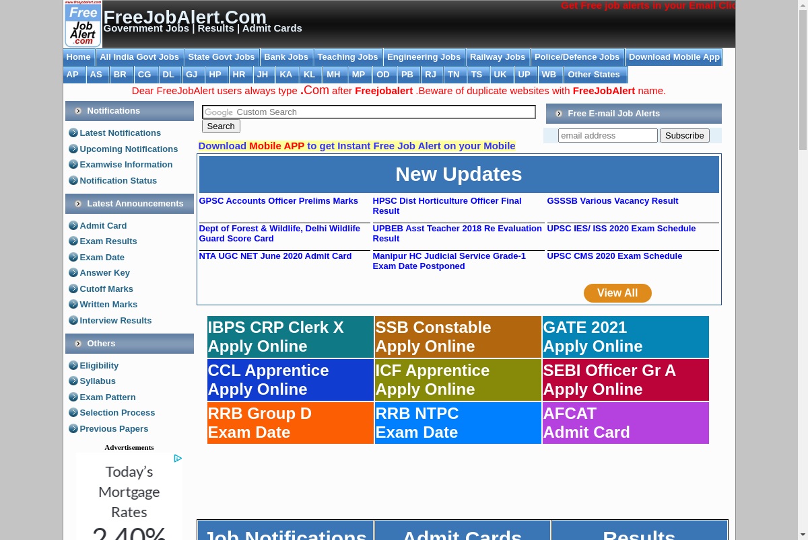Screen dimensions: 808x540
Task: Click bullet icon beside Syllabus
Action: [x=73, y=381]
